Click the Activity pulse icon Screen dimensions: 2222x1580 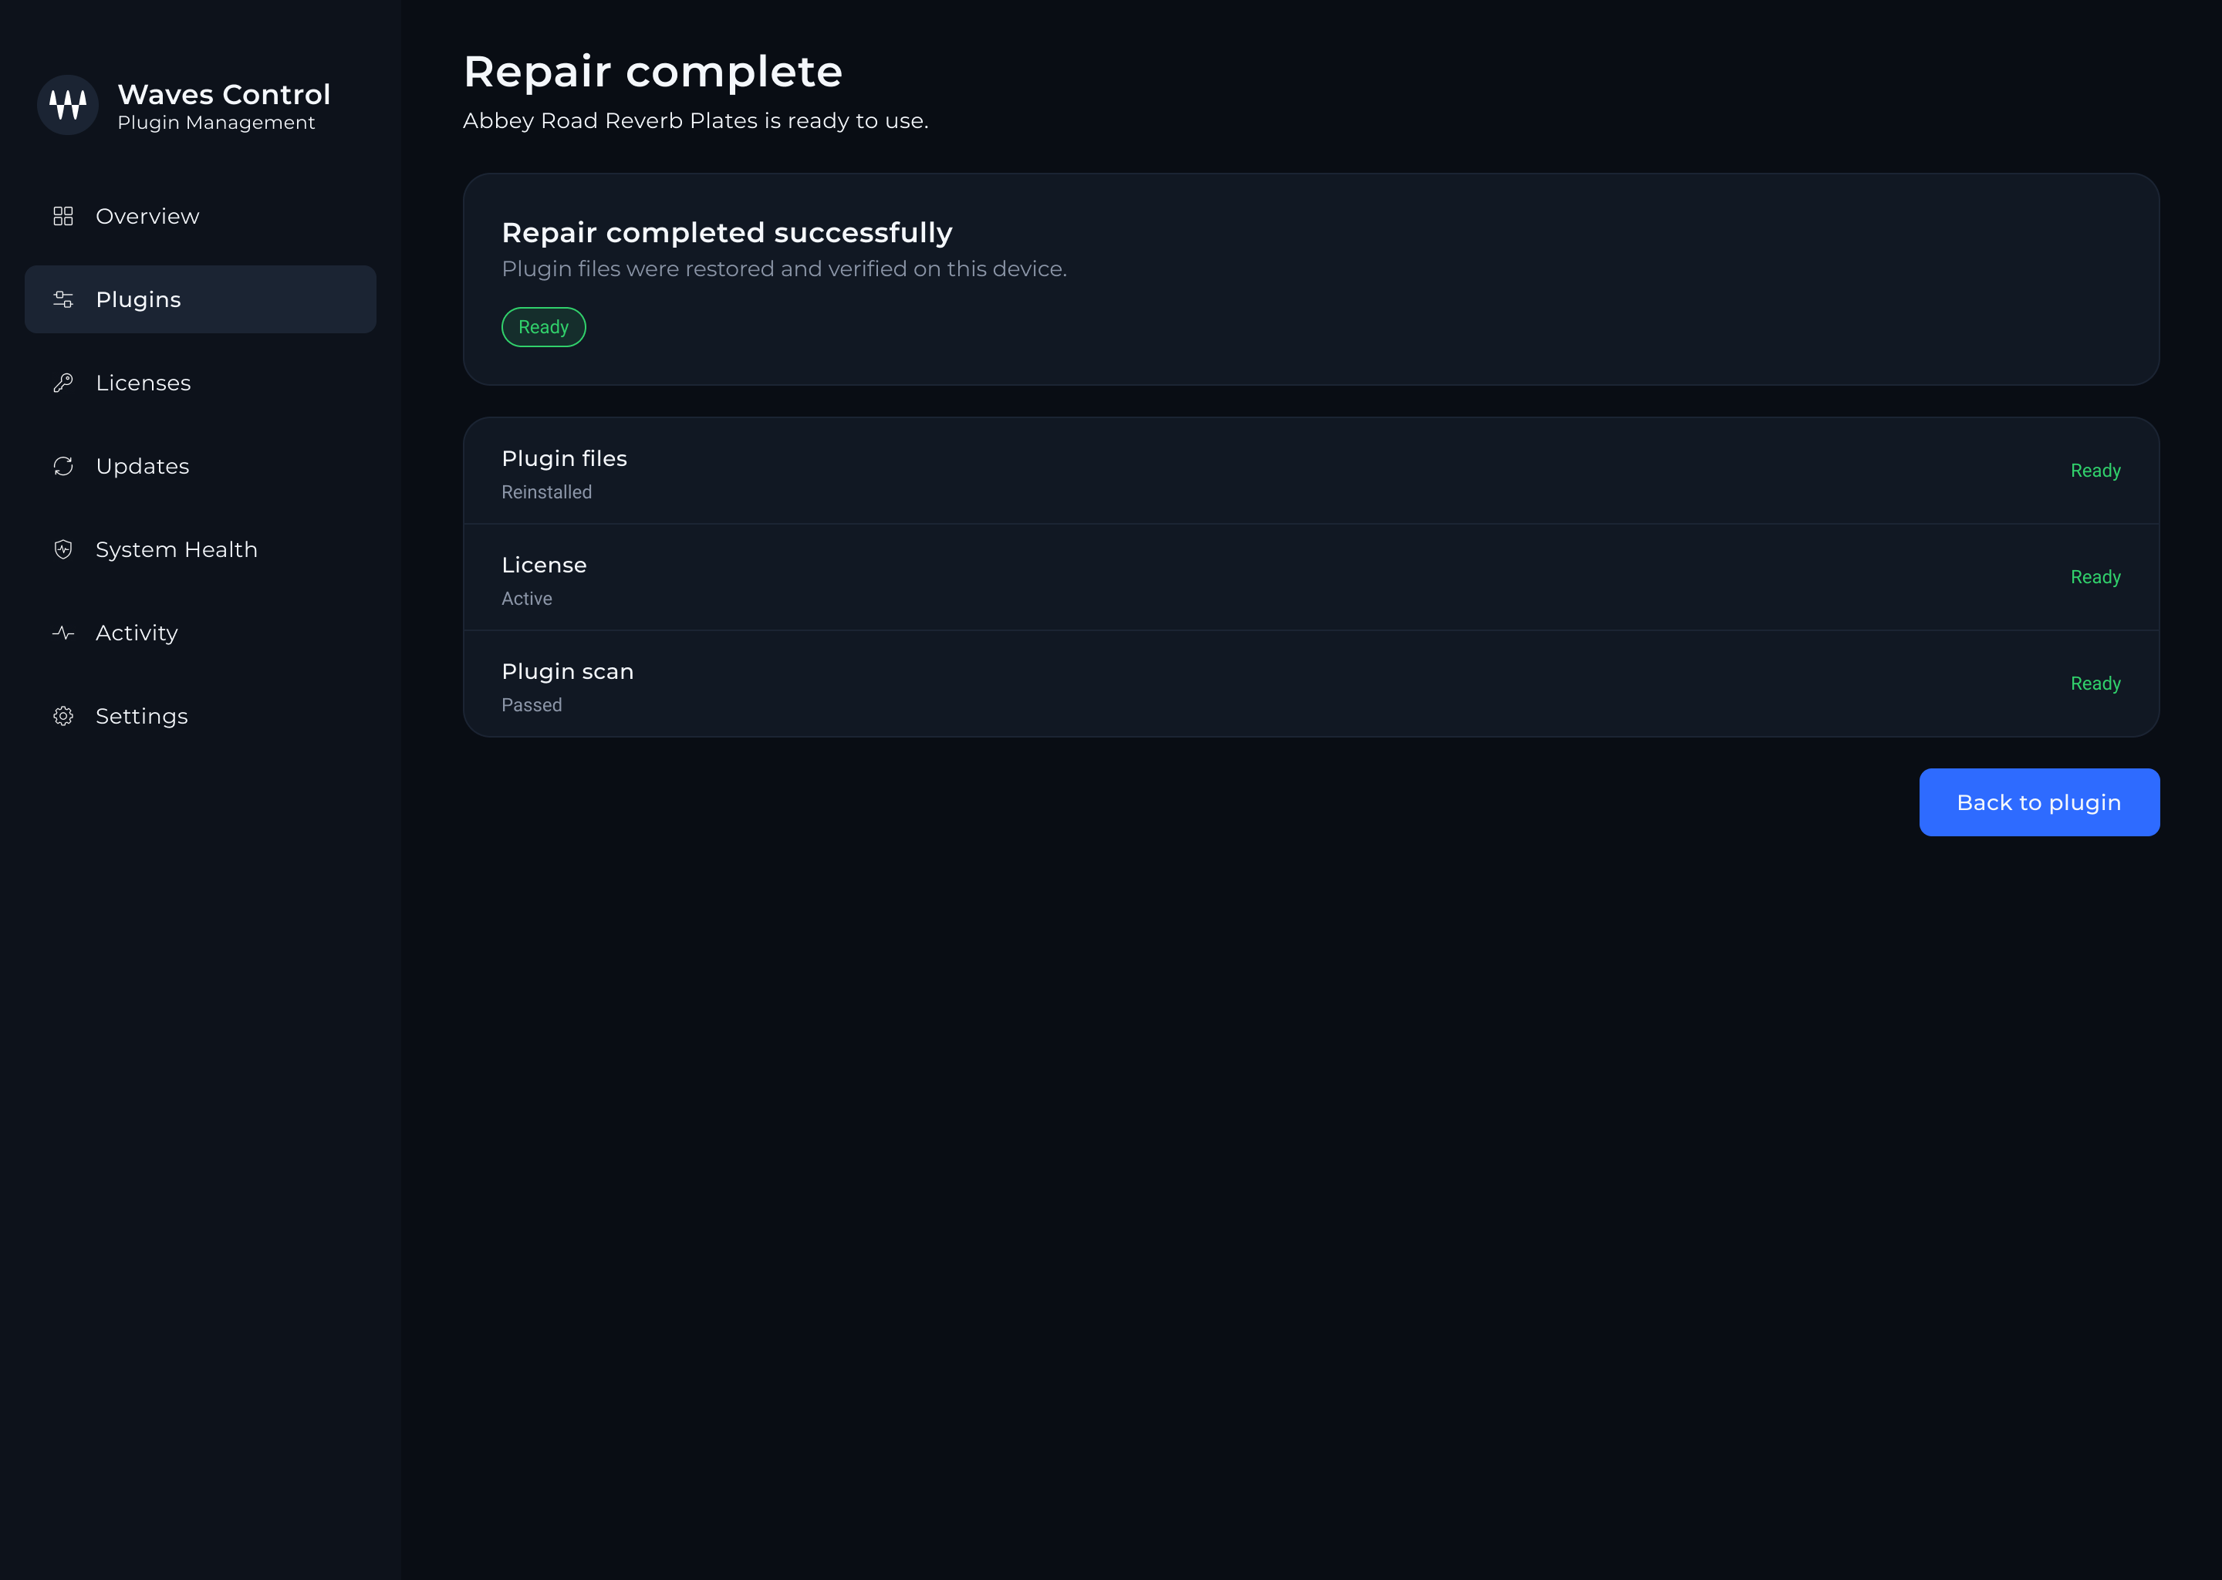[x=63, y=633]
